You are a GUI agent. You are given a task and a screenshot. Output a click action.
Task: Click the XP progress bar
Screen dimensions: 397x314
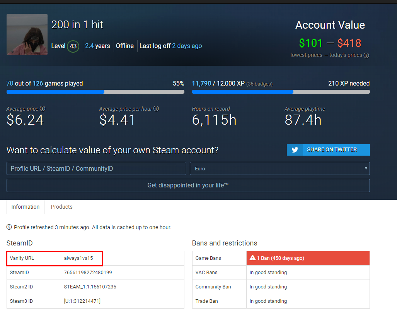281,92
